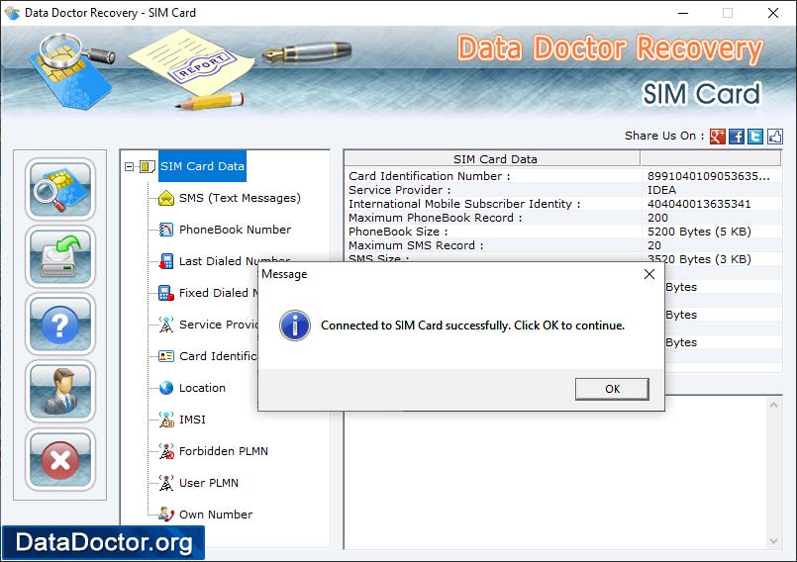Click the about/support person icon
Image resolution: width=797 pixels, height=562 pixels.
(x=60, y=391)
